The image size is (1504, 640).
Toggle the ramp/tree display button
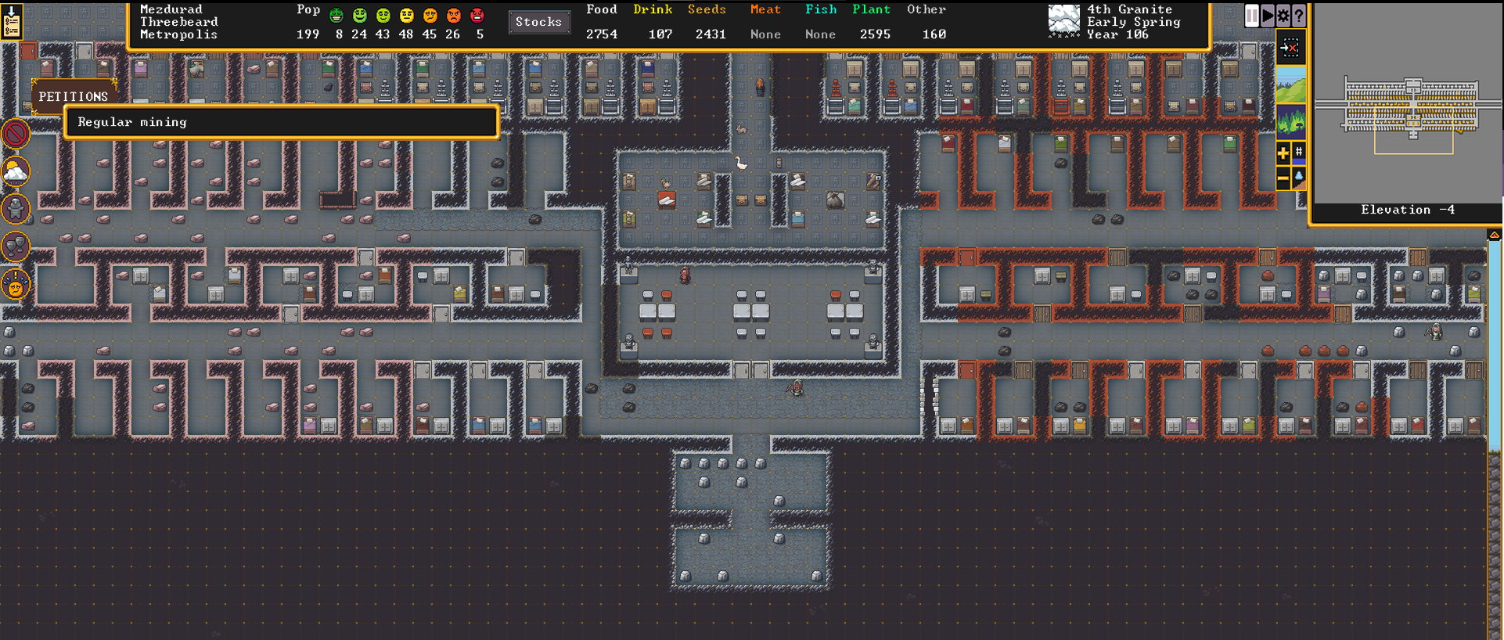pyautogui.click(x=1299, y=178)
